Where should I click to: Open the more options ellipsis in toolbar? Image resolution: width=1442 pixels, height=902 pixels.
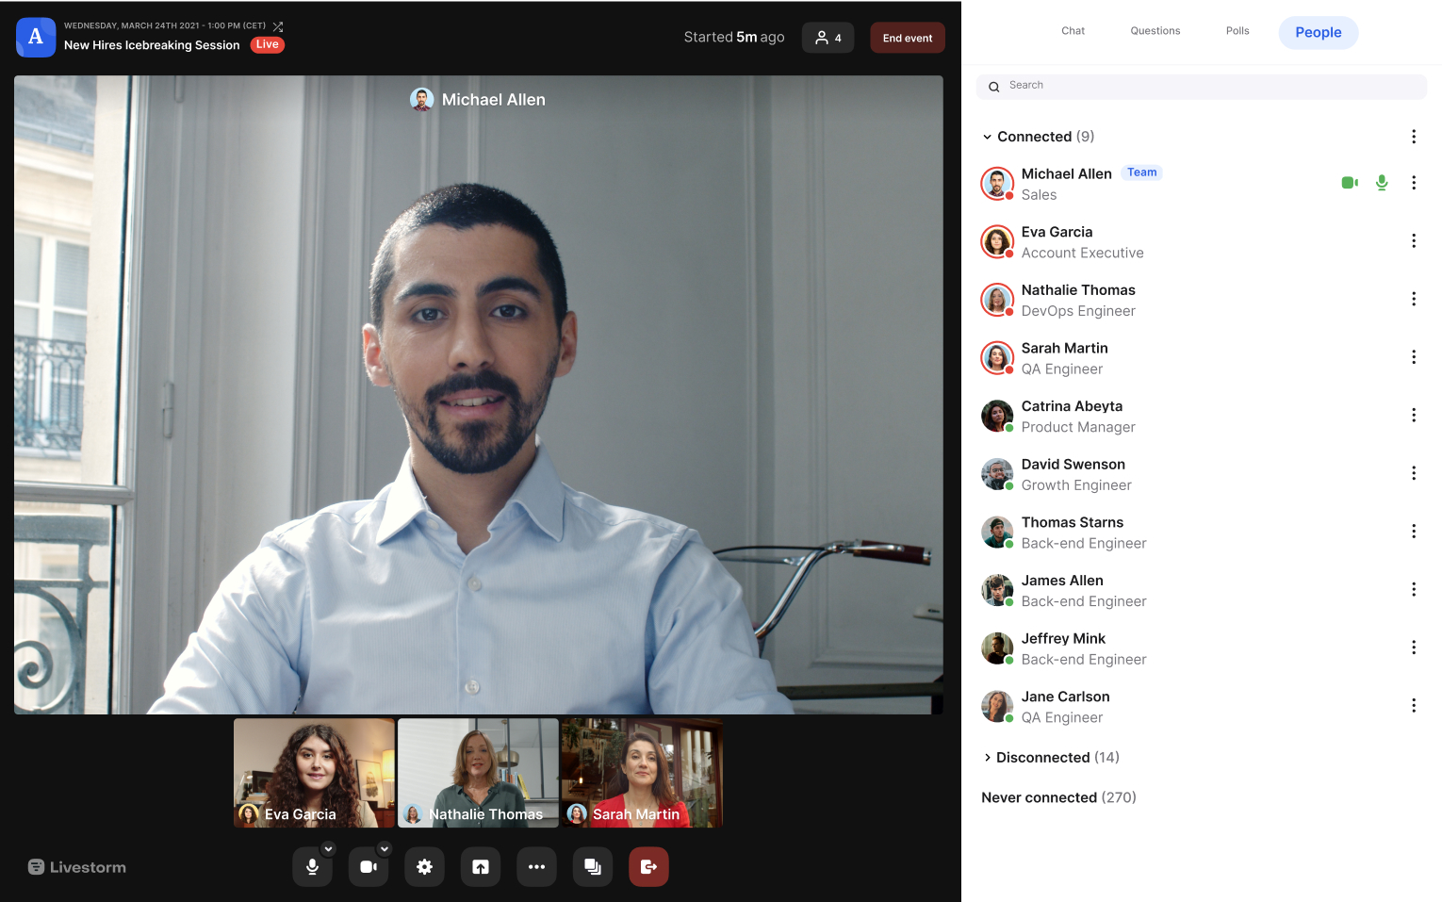tap(536, 867)
